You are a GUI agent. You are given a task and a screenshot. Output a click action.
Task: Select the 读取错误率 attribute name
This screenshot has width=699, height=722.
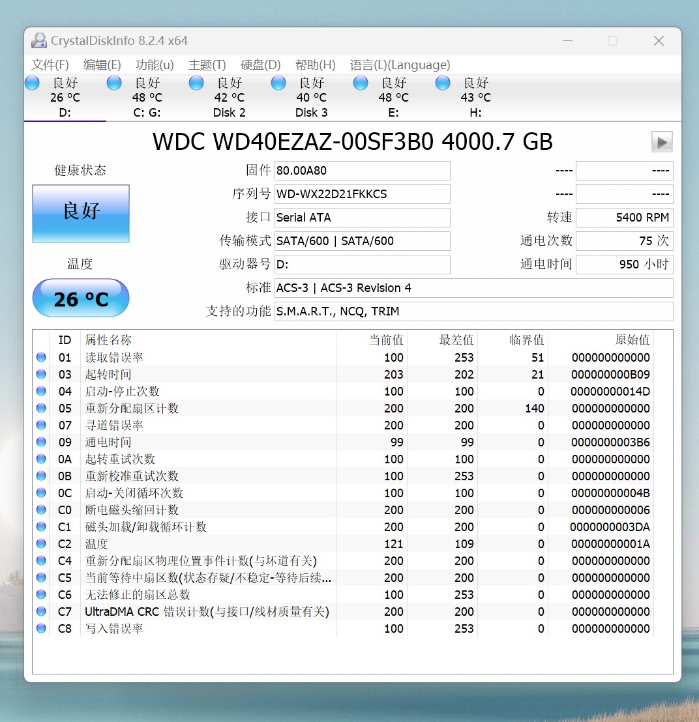[x=114, y=357]
